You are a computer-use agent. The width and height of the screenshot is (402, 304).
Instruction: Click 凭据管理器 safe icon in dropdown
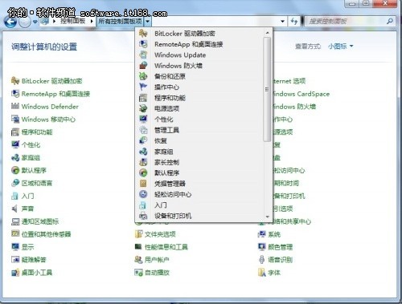[x=143, y=184]
